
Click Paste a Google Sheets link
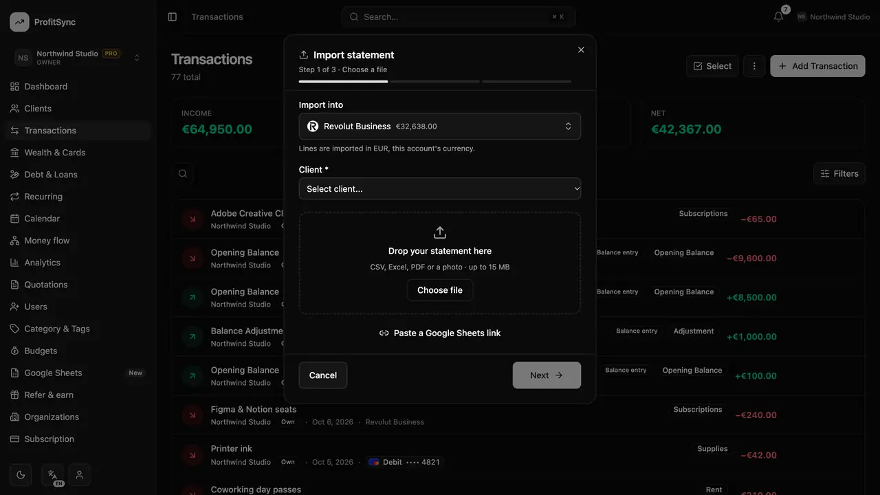[x=440, y=333]
